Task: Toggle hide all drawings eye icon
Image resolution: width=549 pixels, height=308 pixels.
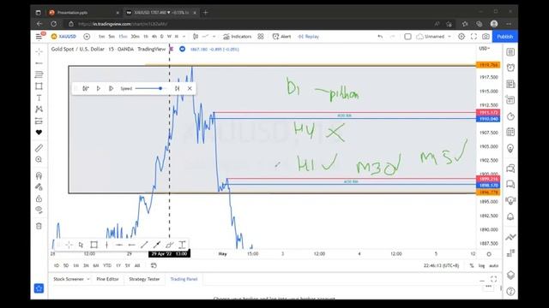Action: coord(39,210)
